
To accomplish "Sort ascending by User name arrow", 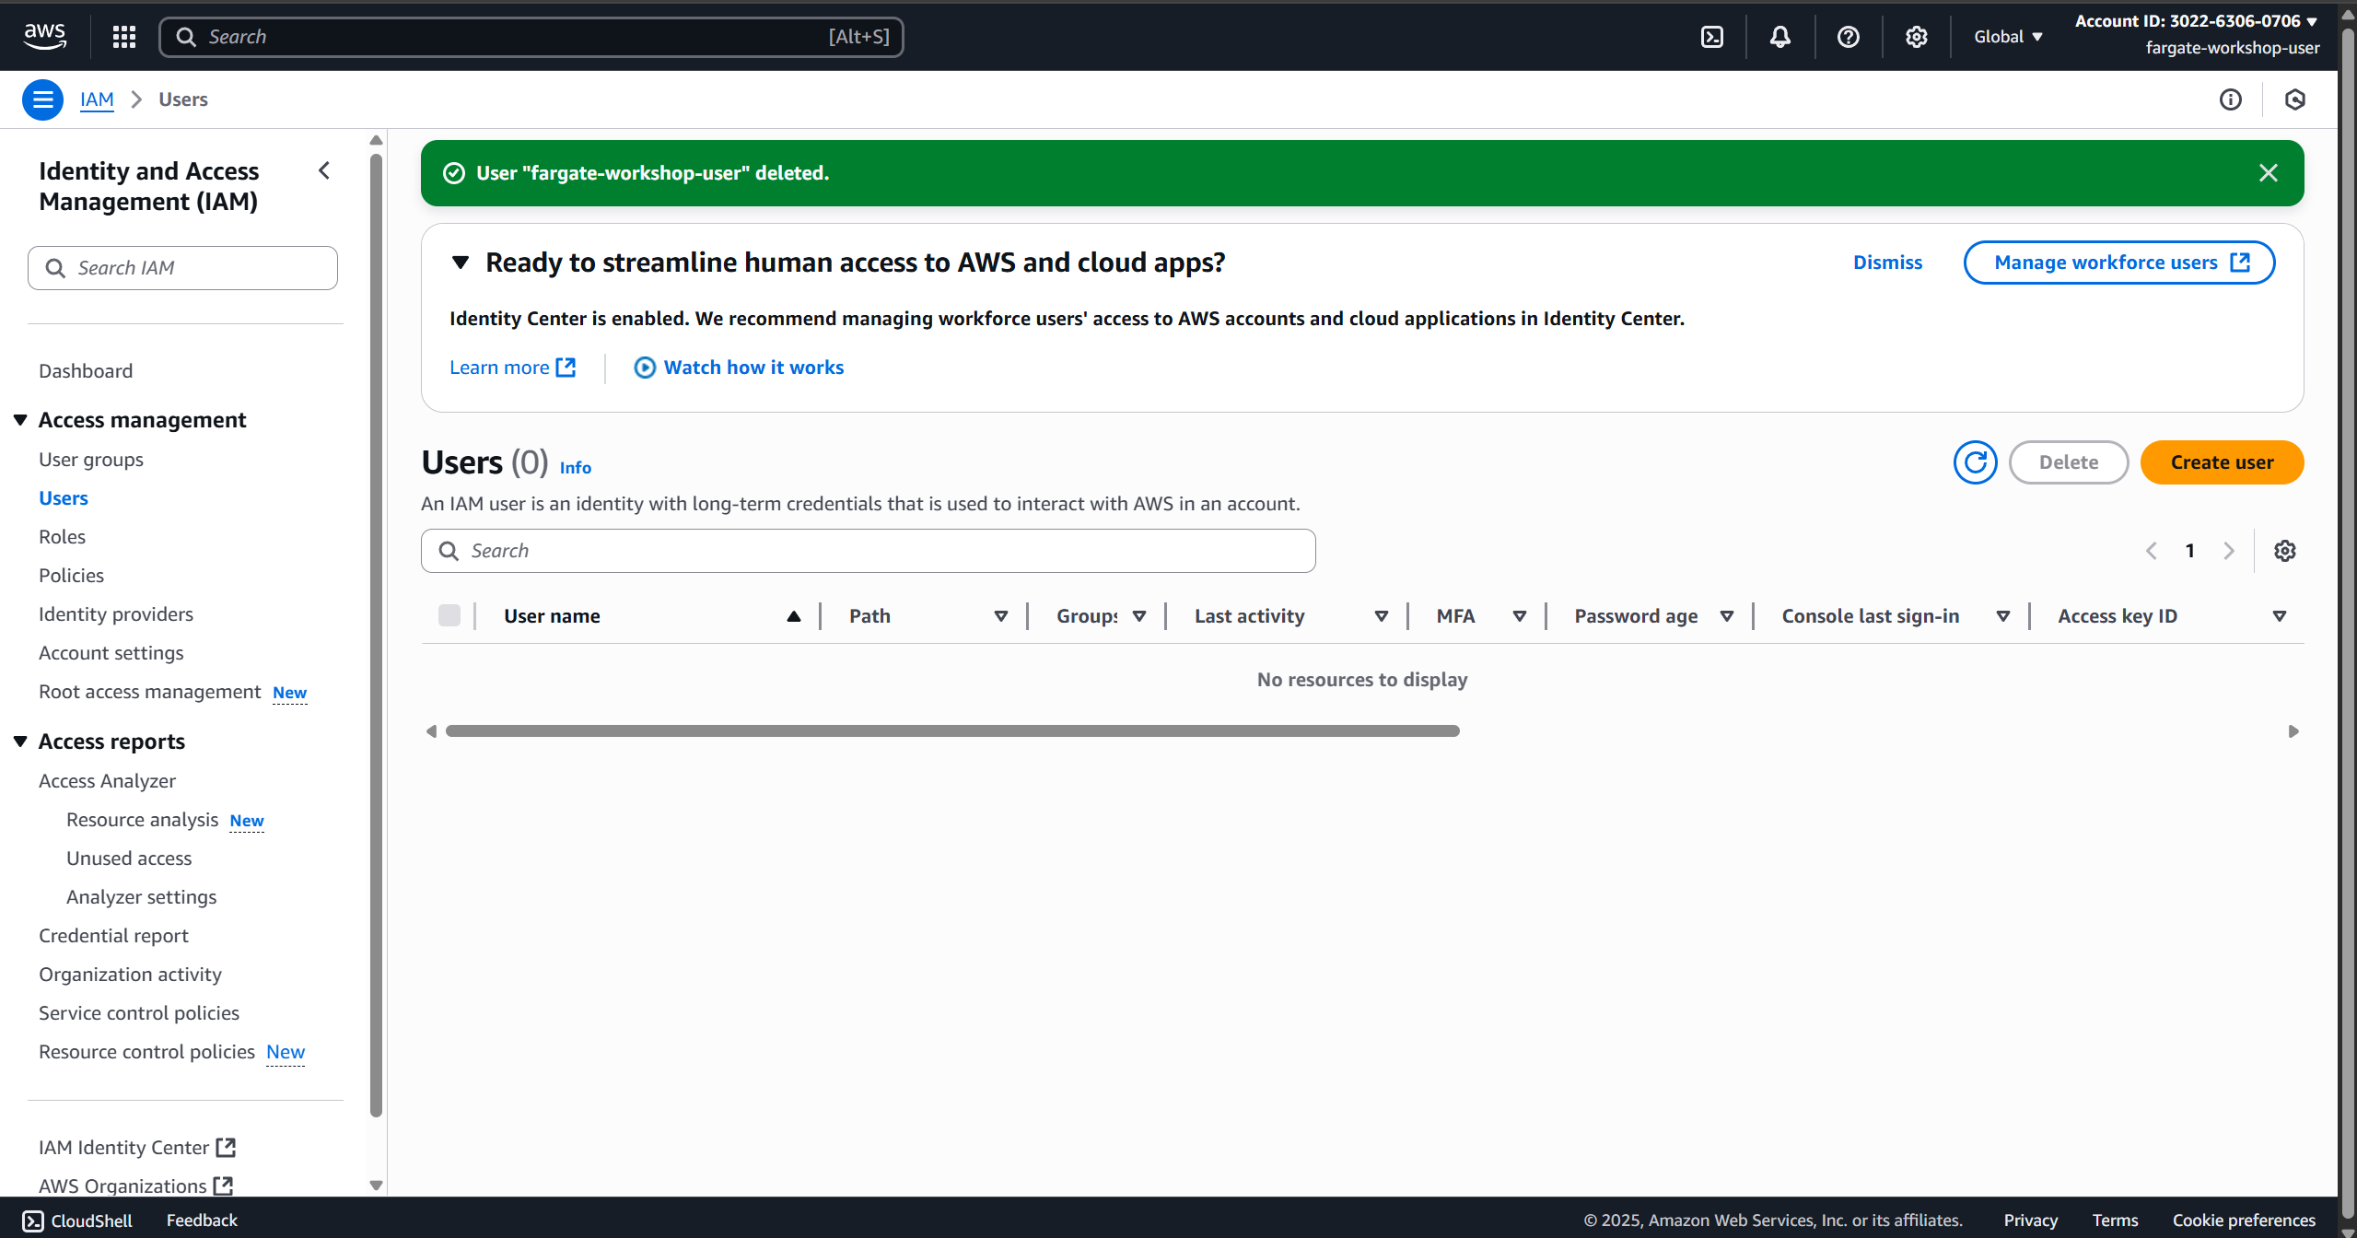I will coord(793,616).
